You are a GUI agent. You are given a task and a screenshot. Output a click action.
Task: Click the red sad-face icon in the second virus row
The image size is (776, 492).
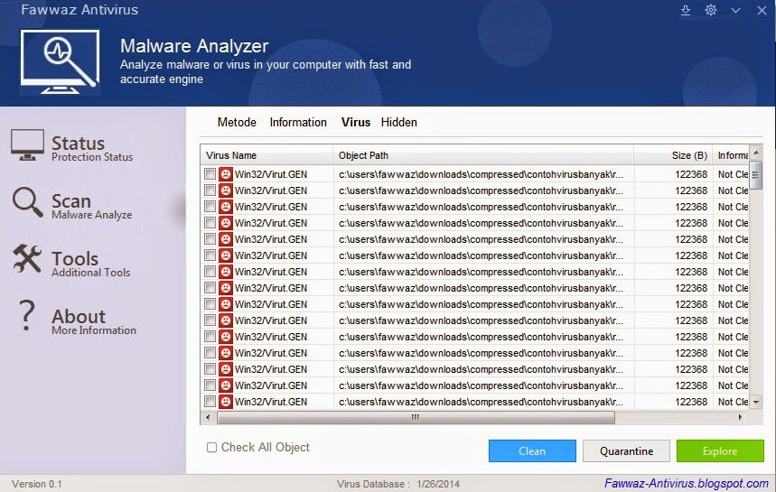[x=226, y=190]
